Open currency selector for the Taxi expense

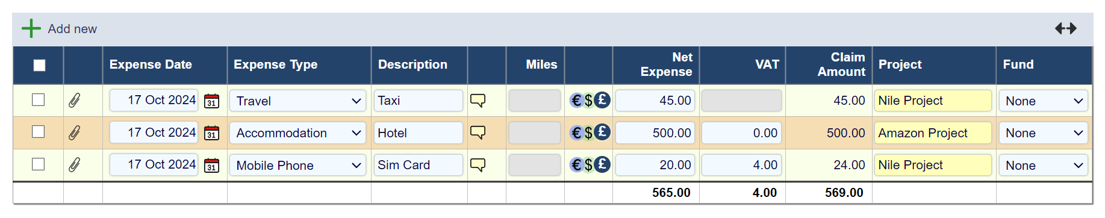(590, 100)
